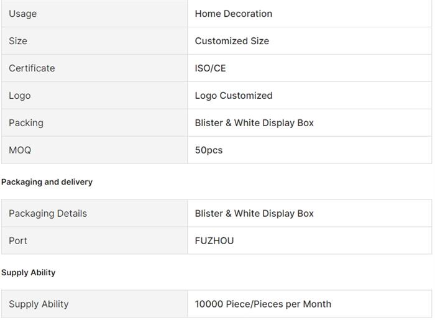Select the ISO/CE certificate value
Screen dimensions: 435x320
210,68
